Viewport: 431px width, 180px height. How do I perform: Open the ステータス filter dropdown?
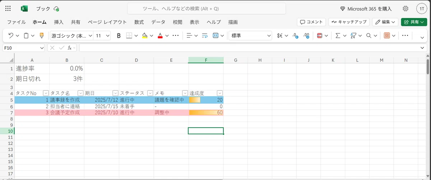(x=150, y=93)
